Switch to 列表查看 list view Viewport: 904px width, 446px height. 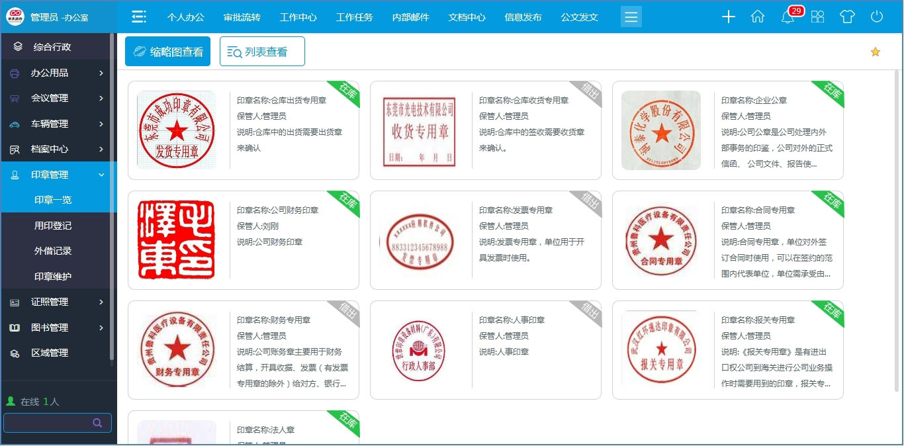pos(262,51)
